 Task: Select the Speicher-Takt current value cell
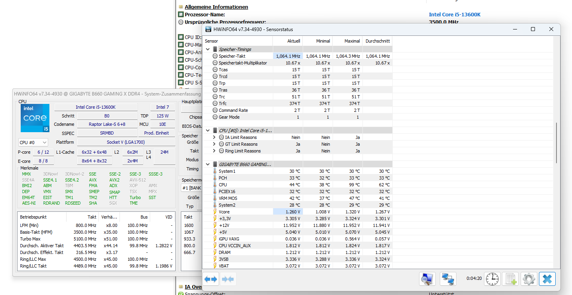point(288,56)
